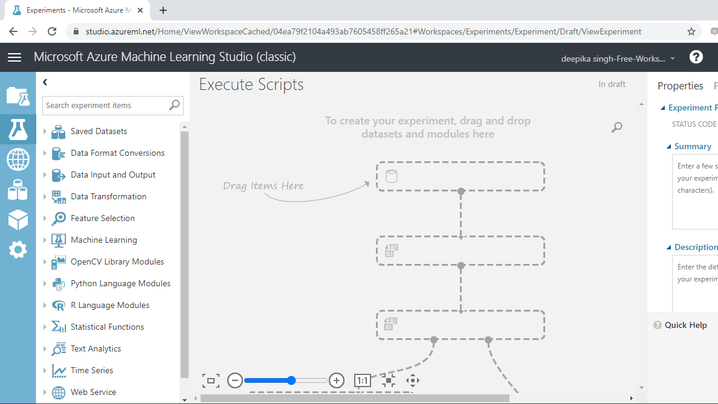Click the Time Series icon
Image resolution: width=718 pixels, height=404 pixels.
click(x=58, y=371)
